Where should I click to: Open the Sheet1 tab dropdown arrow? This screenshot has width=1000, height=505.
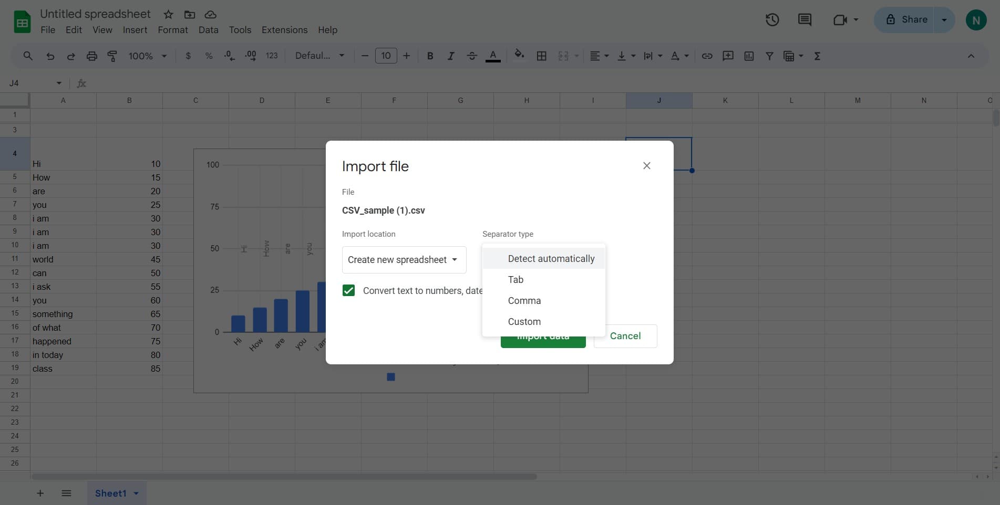pyautogui.click(x=136, y=493)
